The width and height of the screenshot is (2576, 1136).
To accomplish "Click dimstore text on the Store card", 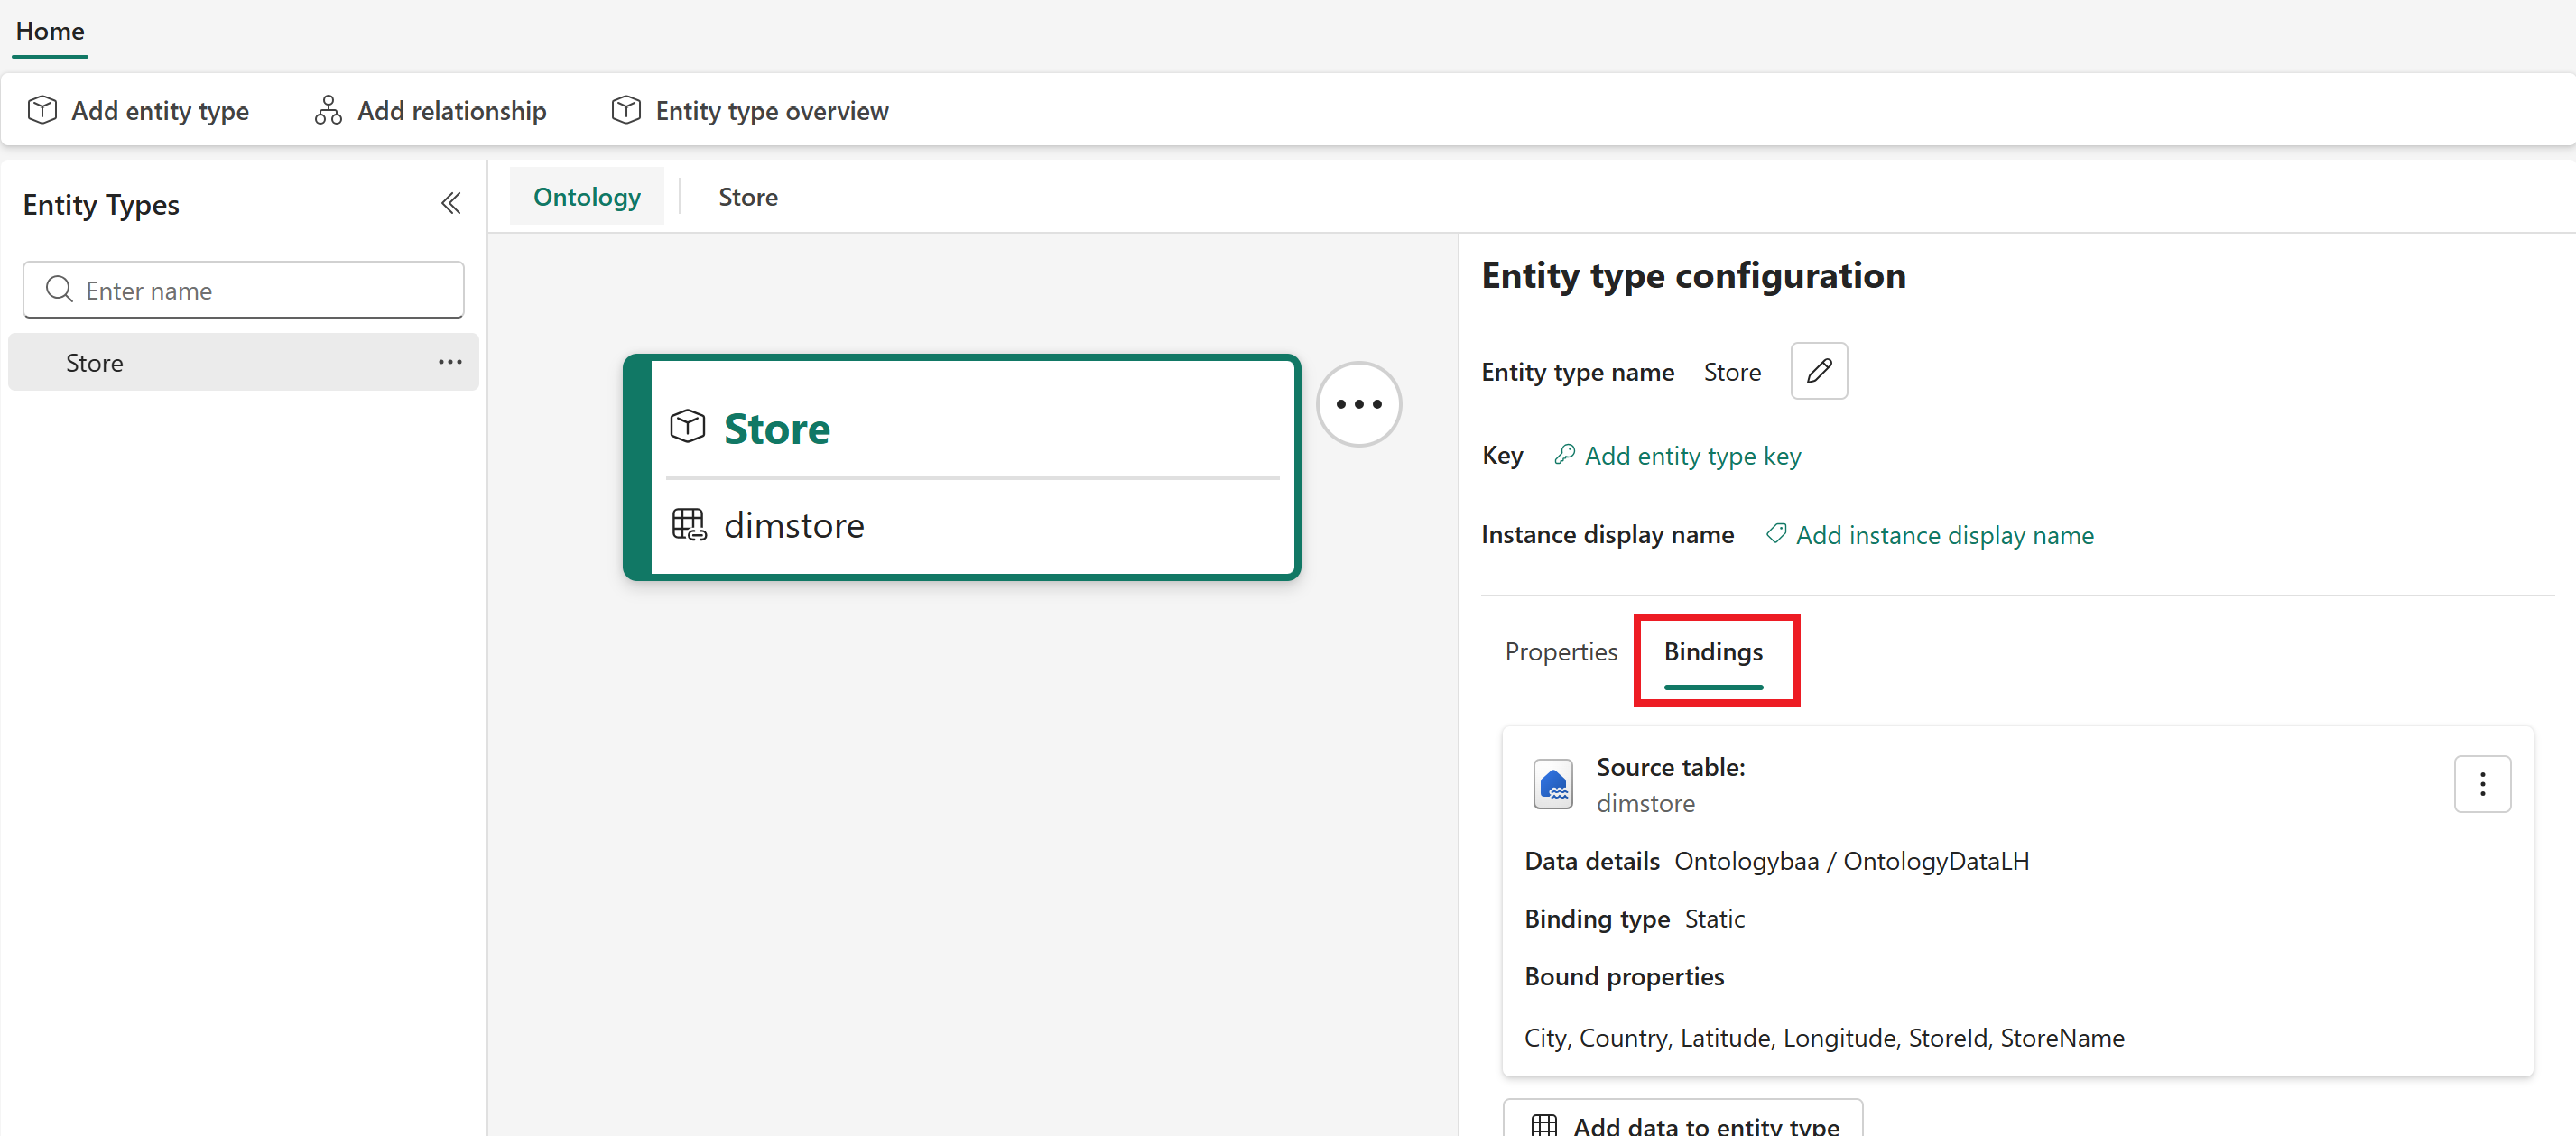I will pyautogui.click(x=794, y=525).
